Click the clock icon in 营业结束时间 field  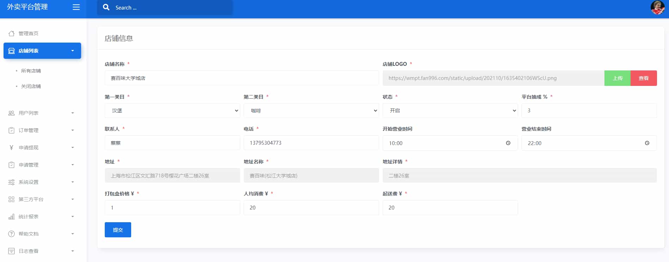pos(647,143)
